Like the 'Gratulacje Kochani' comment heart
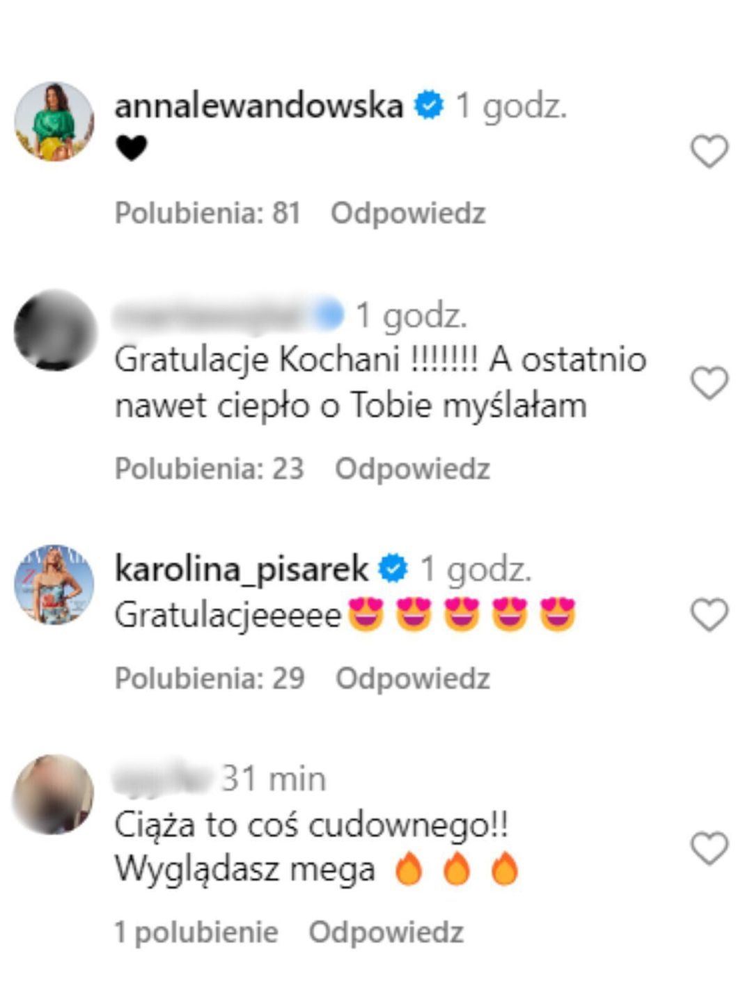 [x=709, y=383]
